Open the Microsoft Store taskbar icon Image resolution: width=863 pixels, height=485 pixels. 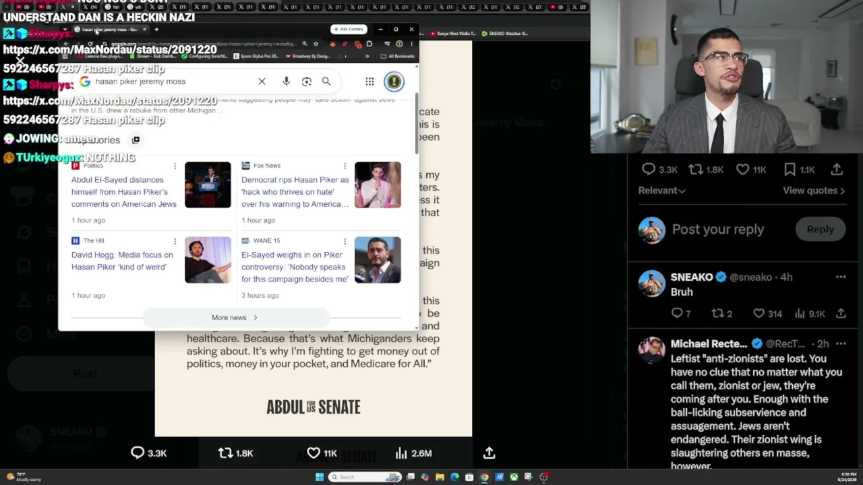click(469, 477)
